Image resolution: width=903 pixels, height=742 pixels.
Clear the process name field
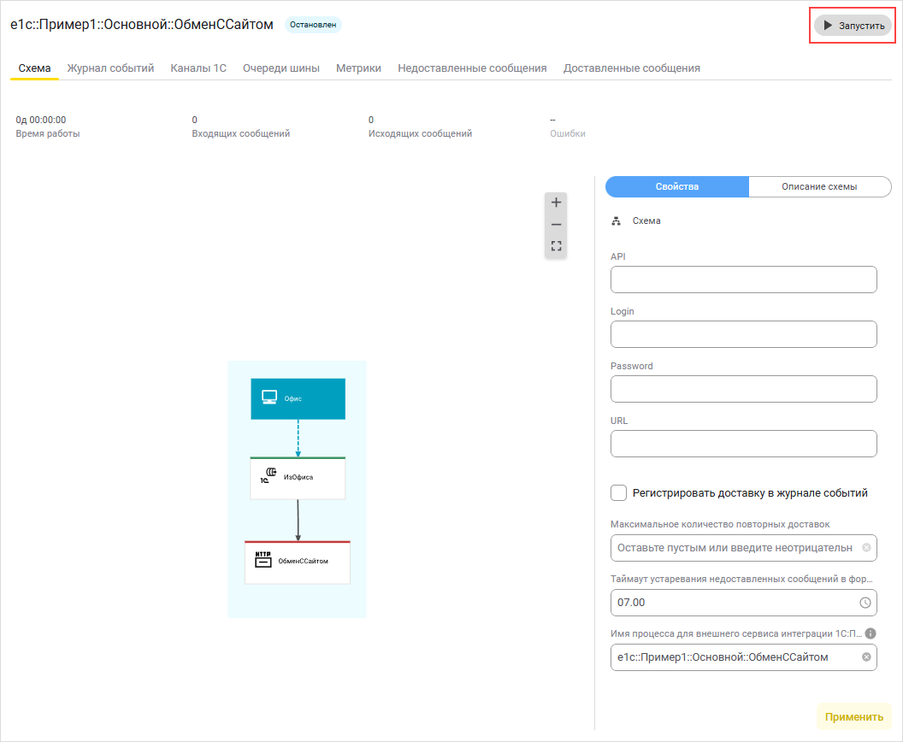pyautogui.click(x=865, y=657)
